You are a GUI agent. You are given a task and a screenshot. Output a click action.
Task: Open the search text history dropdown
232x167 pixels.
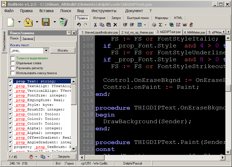[x=46, y=50]
